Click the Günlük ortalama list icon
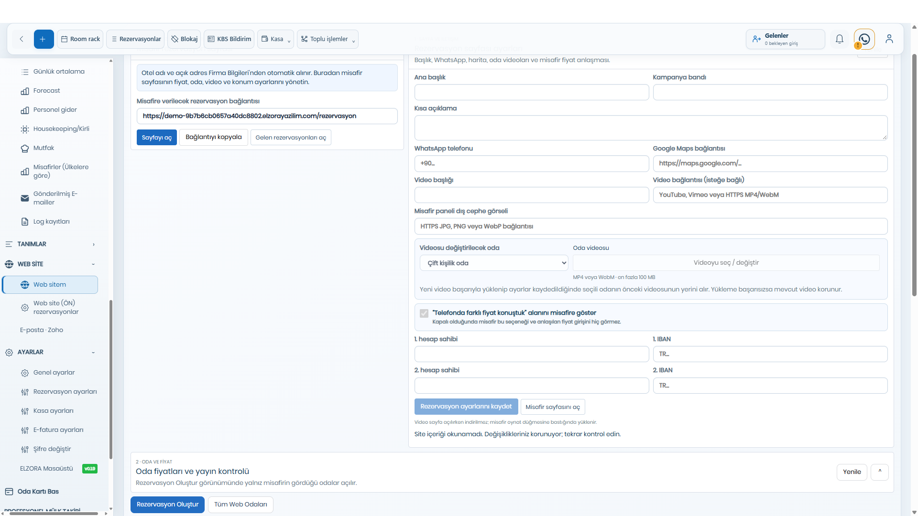 coord(25,72)
